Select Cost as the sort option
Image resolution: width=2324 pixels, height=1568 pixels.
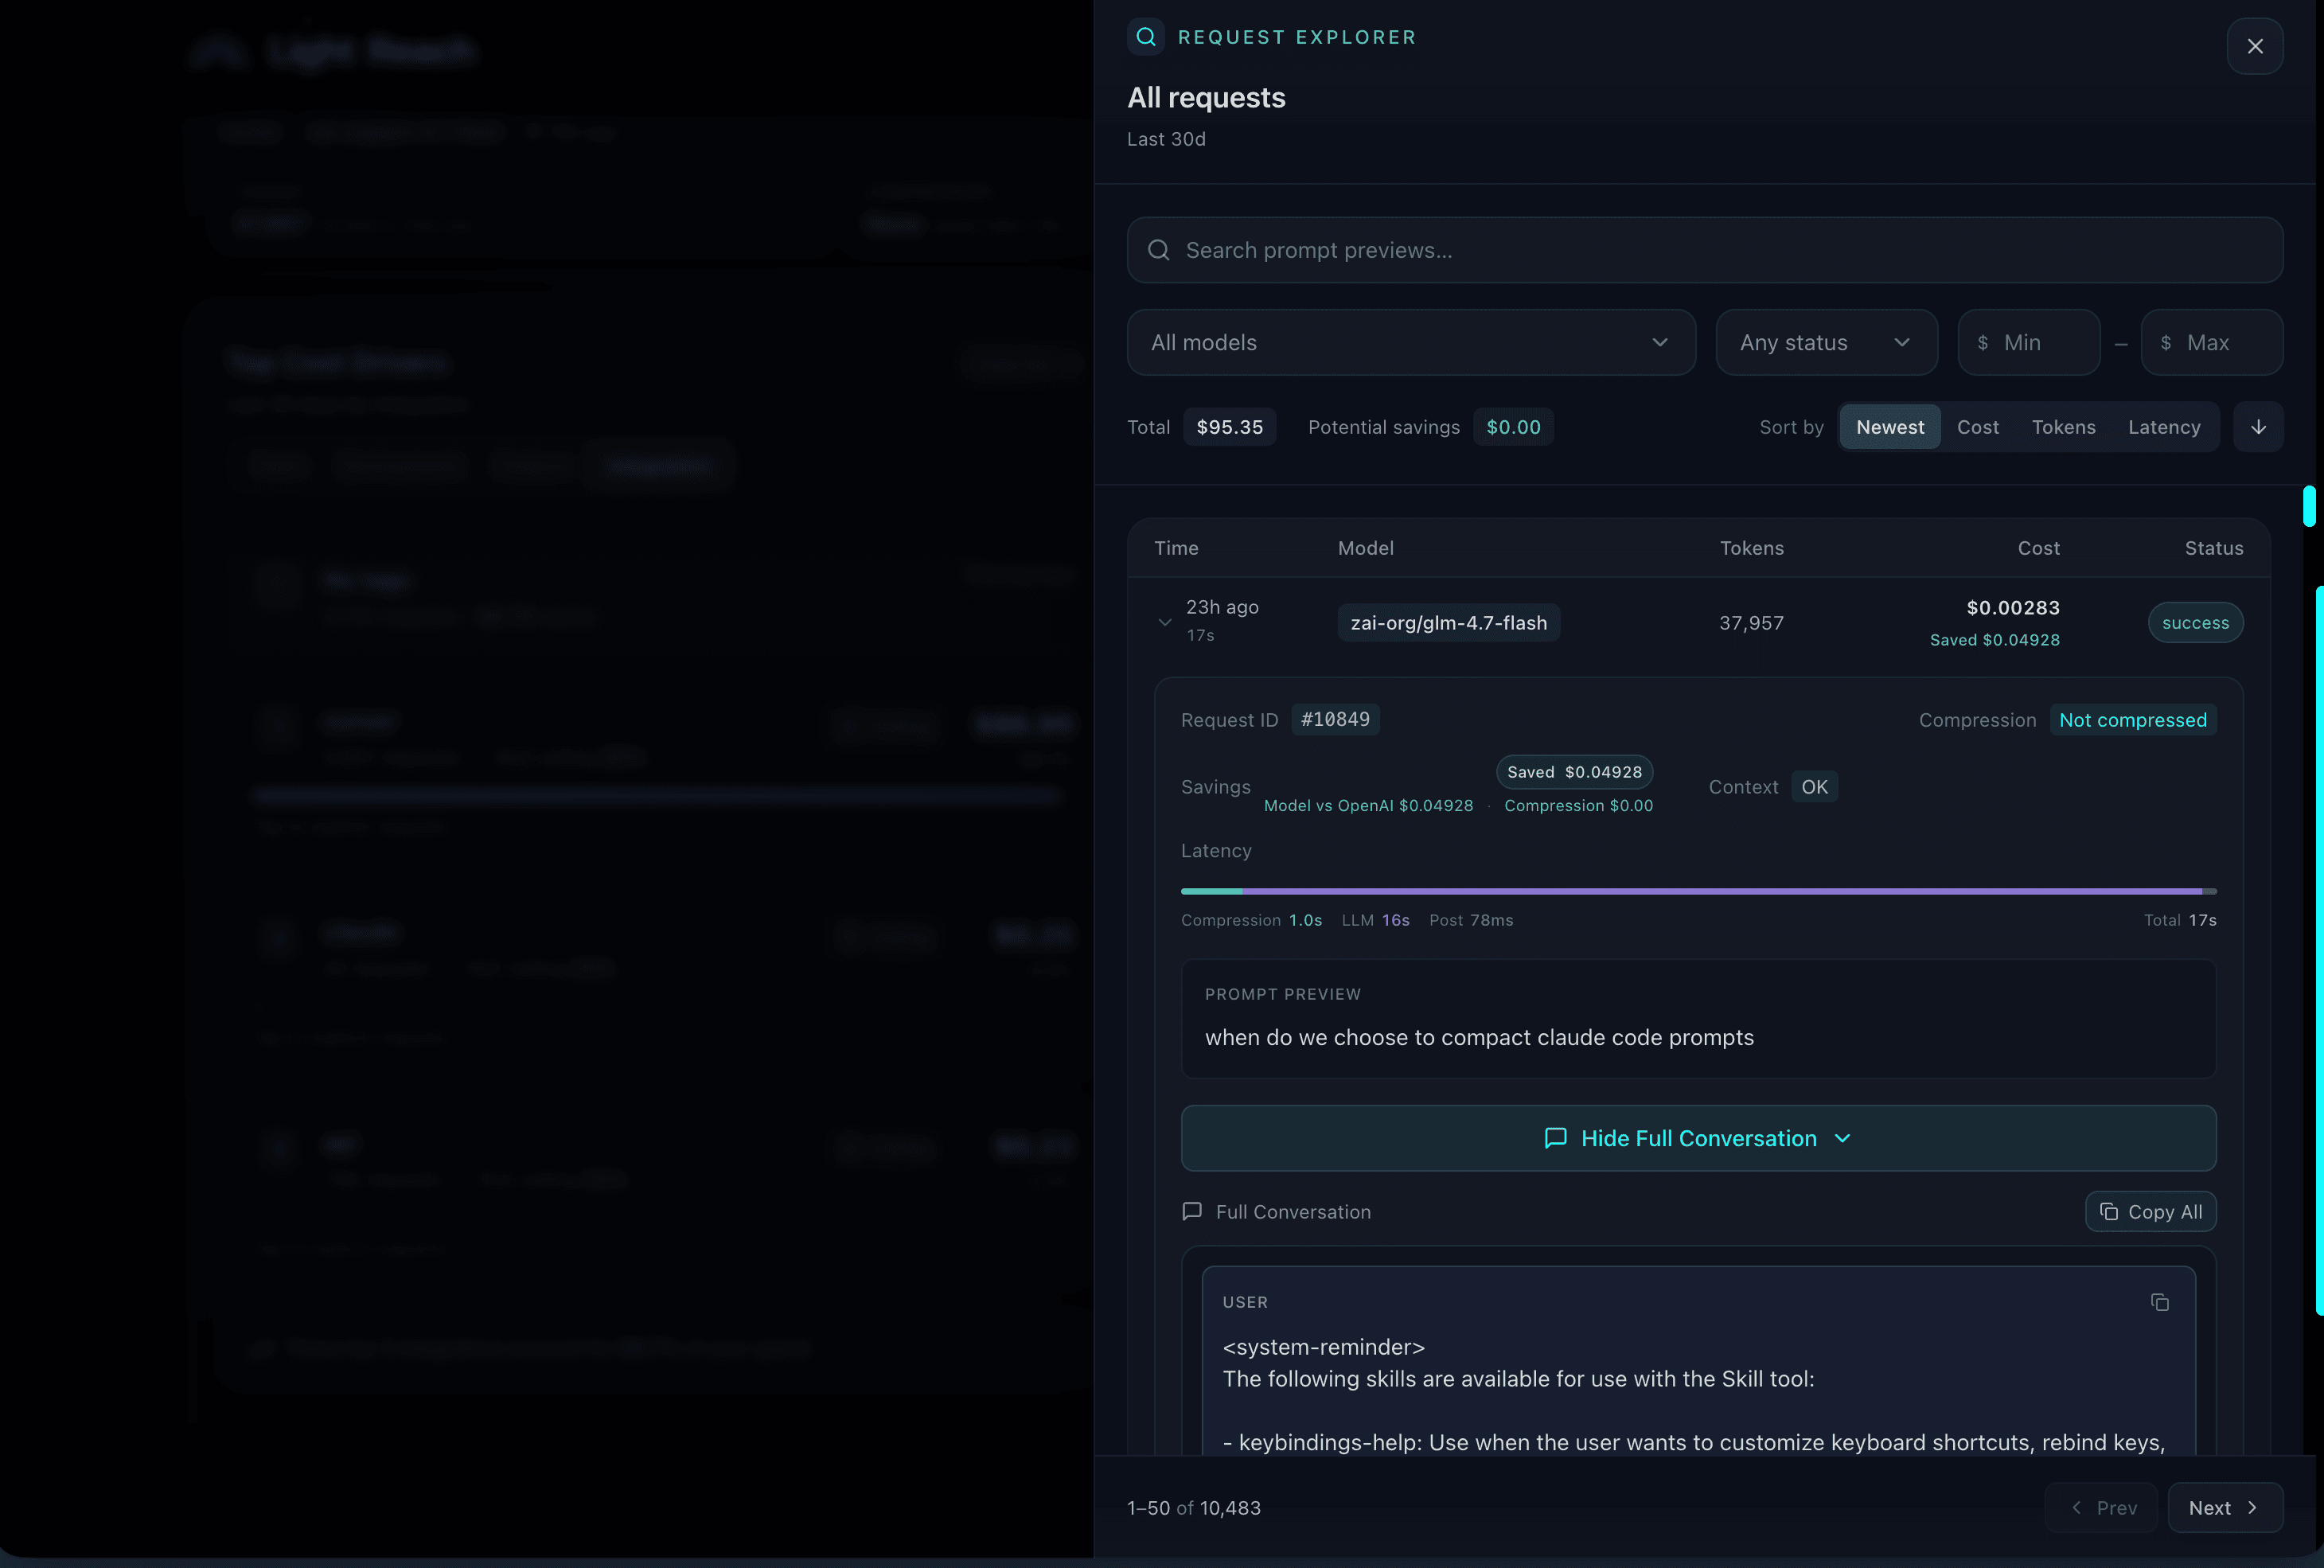(x=1978, y=427)
